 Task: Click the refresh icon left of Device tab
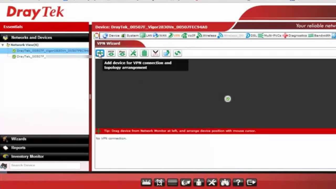click(x=97, y=35)
